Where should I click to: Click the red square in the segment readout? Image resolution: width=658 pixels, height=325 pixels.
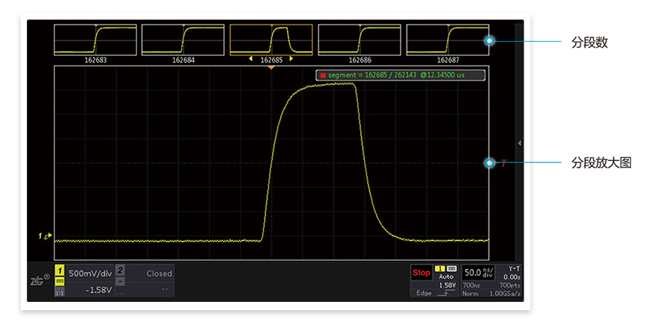click(323, 75)
